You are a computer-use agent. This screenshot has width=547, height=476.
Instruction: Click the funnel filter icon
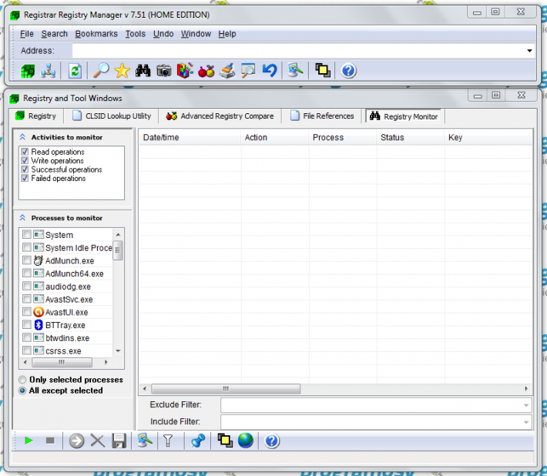point(168,441)
